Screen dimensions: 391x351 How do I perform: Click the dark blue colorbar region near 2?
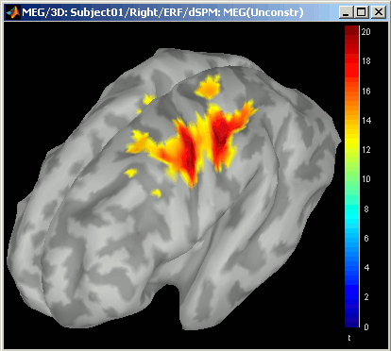352,297
